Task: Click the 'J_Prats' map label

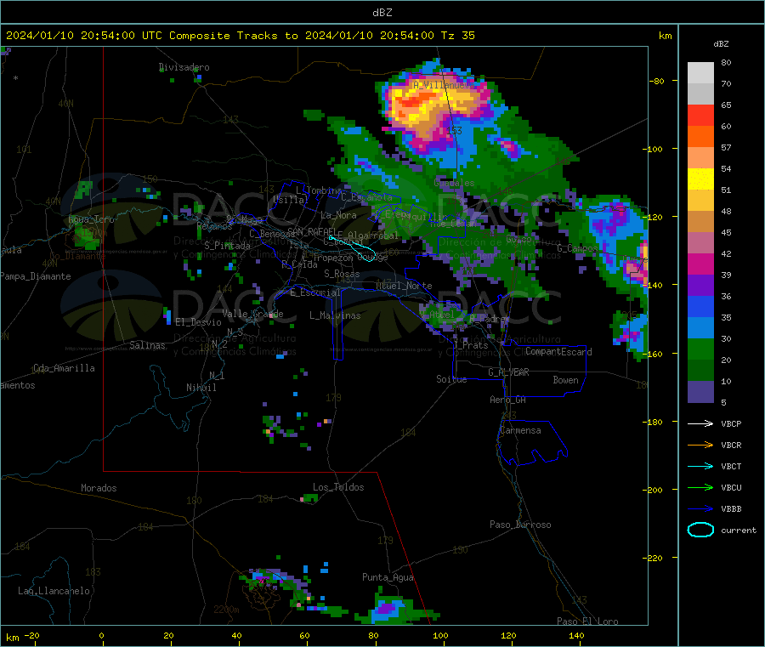Action: (470, 344)
